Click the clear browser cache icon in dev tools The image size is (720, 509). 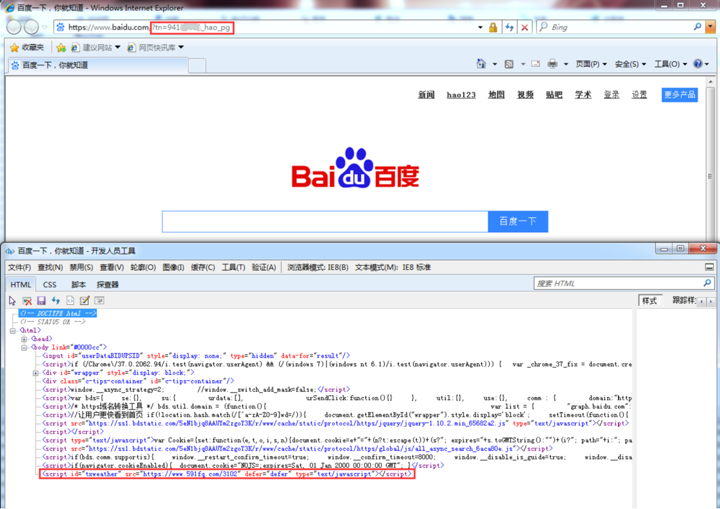[x=27, y=300]
